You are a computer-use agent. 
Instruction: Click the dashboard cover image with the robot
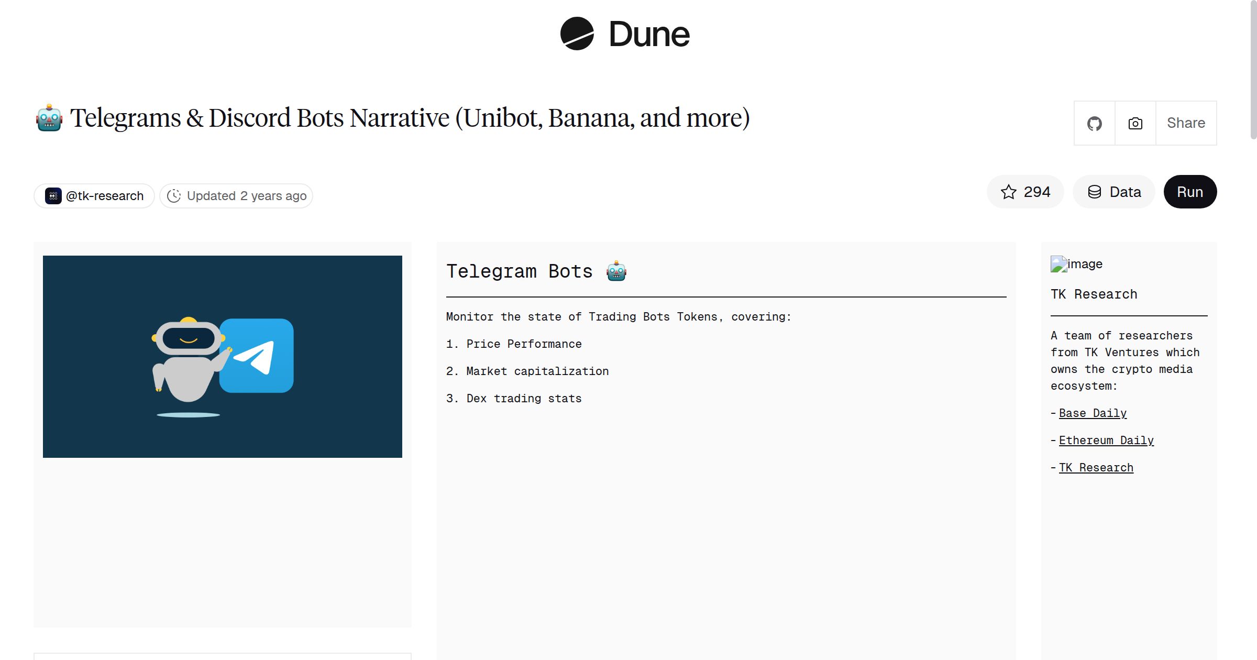click(x=222, y=355)
